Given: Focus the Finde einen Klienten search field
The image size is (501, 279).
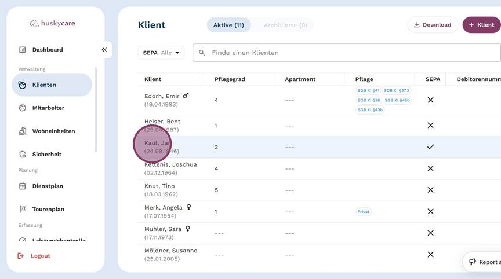Looking at the screenshot, I should [x=347, y=53].
